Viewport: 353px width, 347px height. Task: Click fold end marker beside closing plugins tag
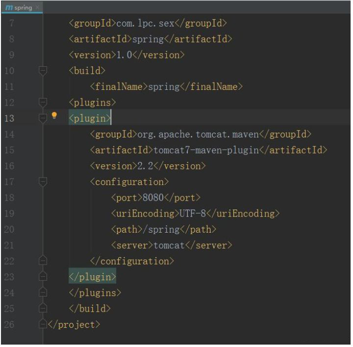[x=43, y=293]
